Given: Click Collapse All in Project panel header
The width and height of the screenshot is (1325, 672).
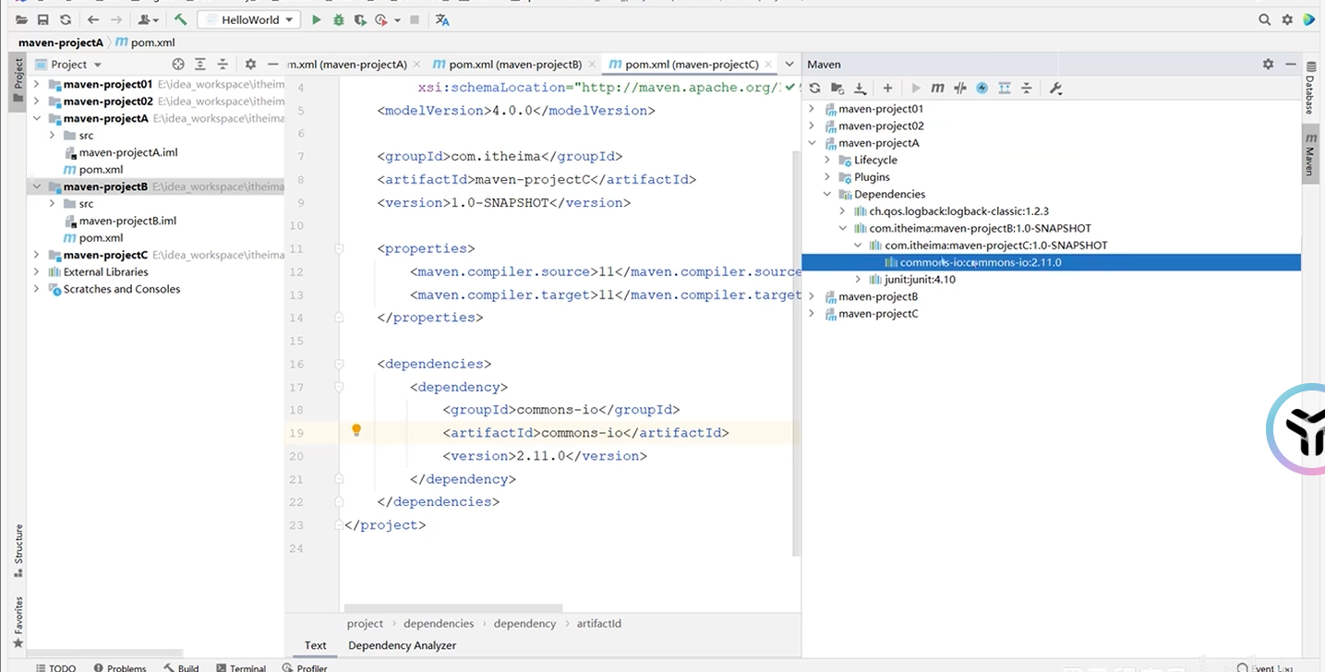Looking at the screenshot, I should coord(223,64).
